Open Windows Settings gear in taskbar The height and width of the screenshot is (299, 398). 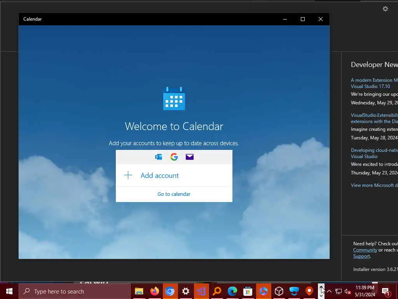(185, 291)
